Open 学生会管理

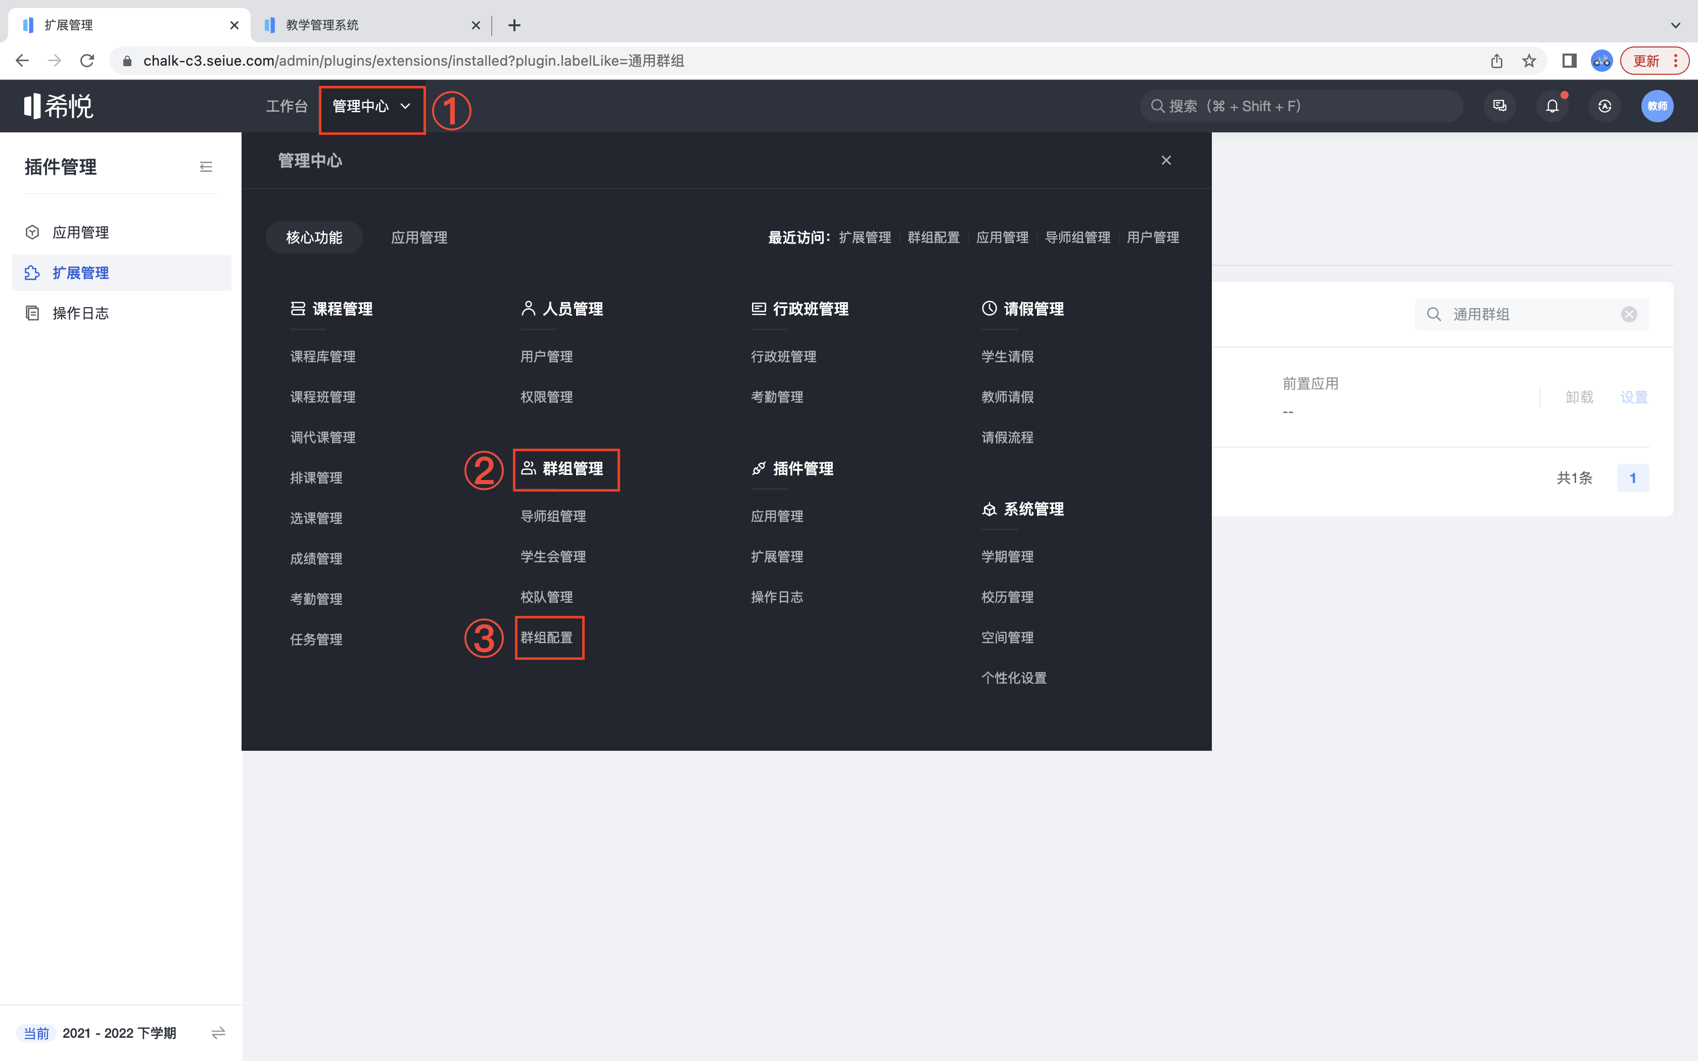tap(553, 556)
